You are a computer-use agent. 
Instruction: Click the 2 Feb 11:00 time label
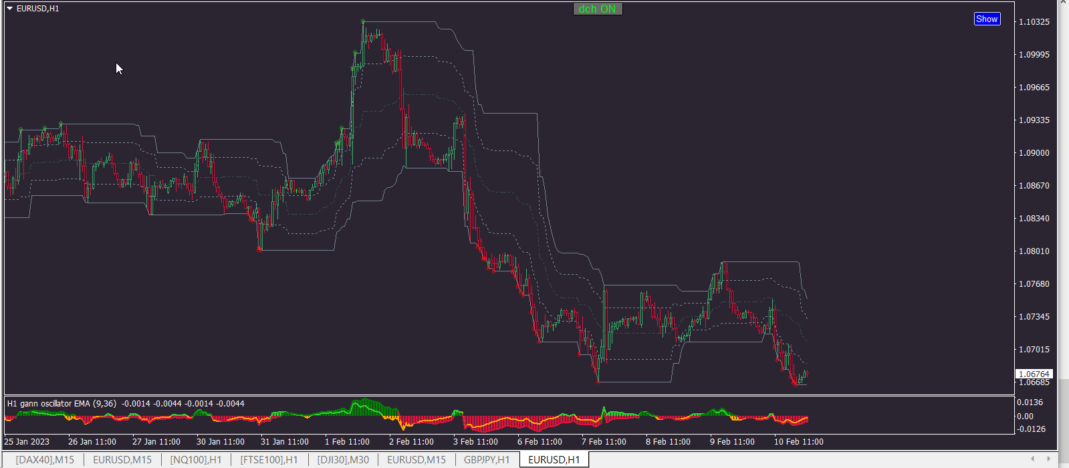point(411,442)
